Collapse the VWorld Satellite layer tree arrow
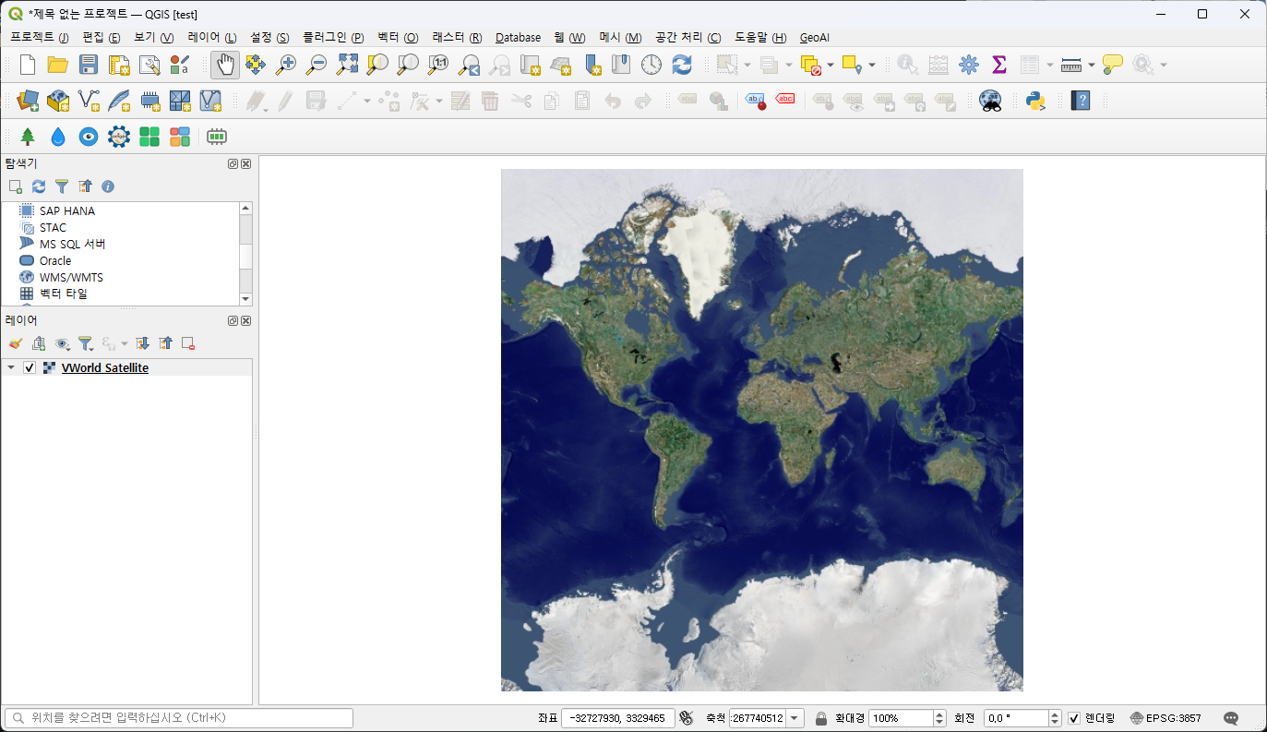Screen dimensions: 1267x732 (x=11, y=367)
